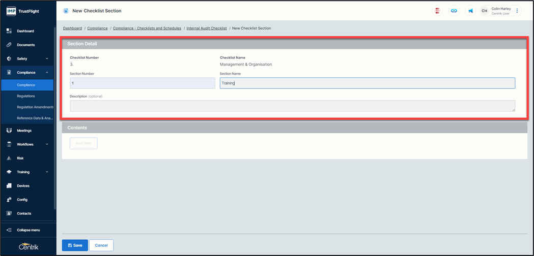Open Devices from the sidebar
This screenshot has height=256, width=534.
click(x=23, y=186)
